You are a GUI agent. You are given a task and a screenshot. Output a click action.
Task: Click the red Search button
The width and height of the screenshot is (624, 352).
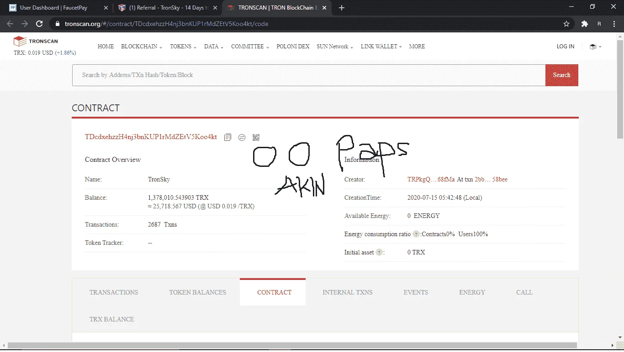pyautogui.click(x=561, y=75)
